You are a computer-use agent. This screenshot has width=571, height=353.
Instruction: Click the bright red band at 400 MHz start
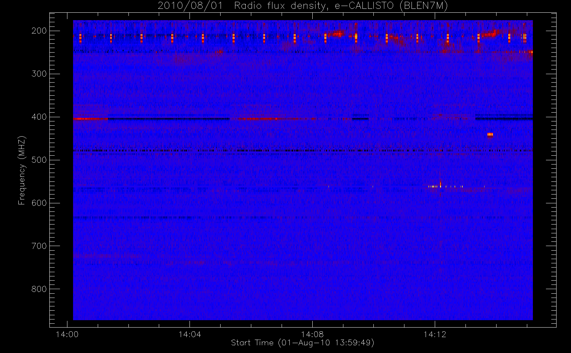click(x=90, y=119)
